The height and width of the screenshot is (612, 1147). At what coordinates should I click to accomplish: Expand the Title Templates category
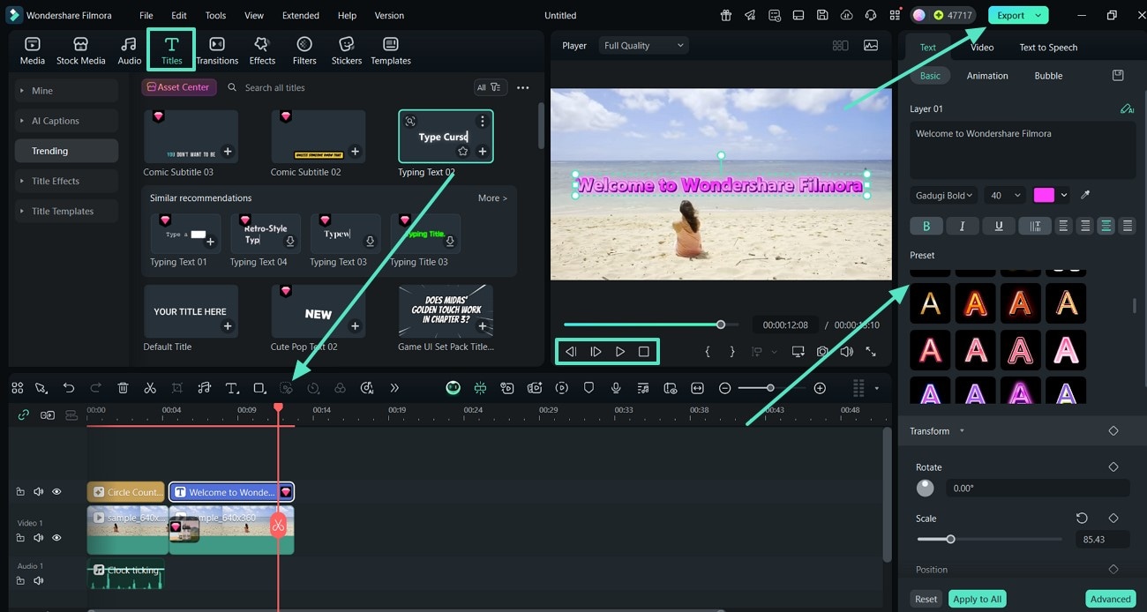[66, 211]
